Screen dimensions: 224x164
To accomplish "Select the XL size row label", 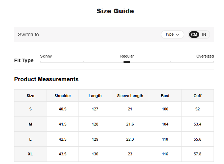I will coord(31,154).
